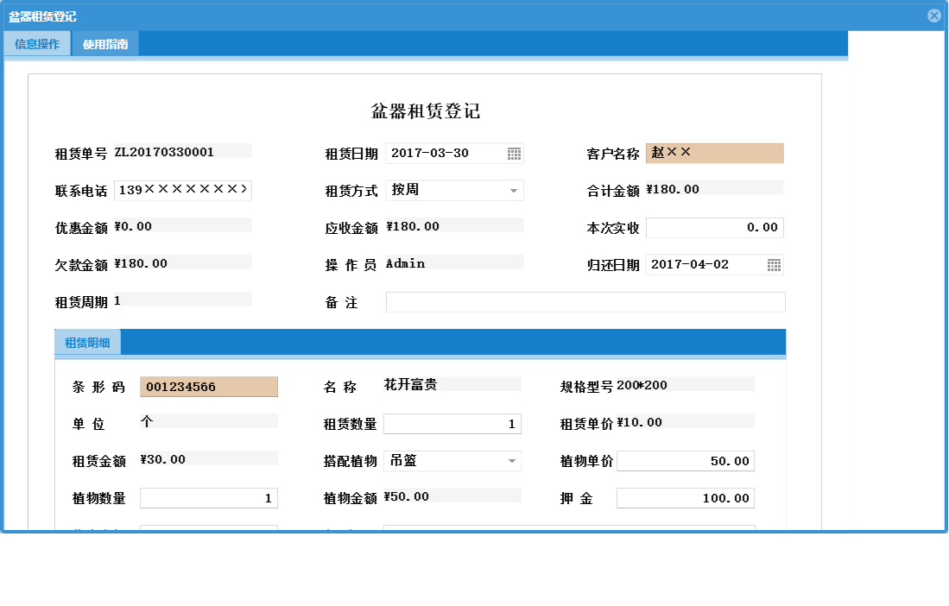Edit the 押金 deposit field showing 100.00
This screenshot has height=606, width=949.
click(685, 497)
